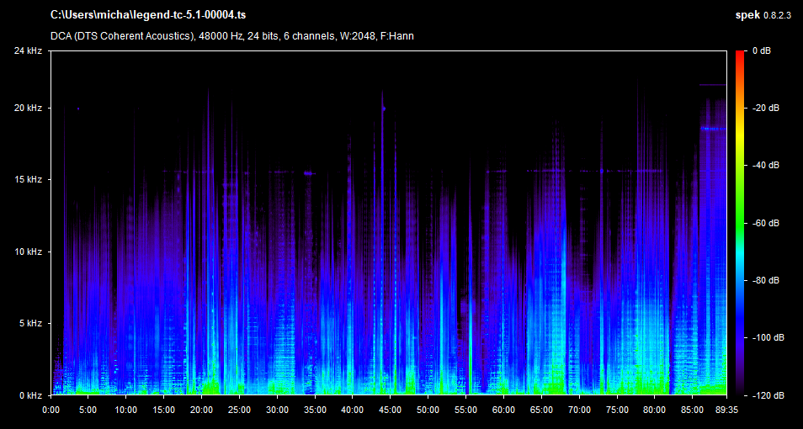Click the red top of the dB color scale
Image resolution: width=803 pixels, height=429 pixels.
click(x=739, y=54)
